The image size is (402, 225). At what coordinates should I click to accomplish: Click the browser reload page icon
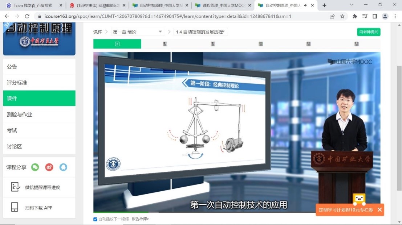[27, 16]
